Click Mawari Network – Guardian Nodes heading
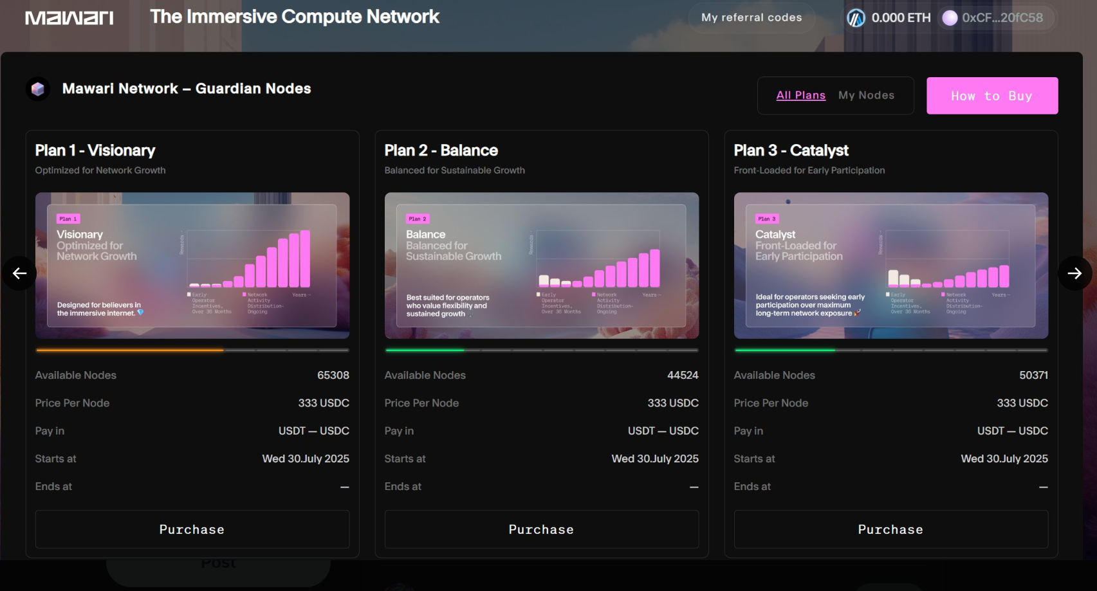Screen dimensions: 1097x591 click(187, 89)
